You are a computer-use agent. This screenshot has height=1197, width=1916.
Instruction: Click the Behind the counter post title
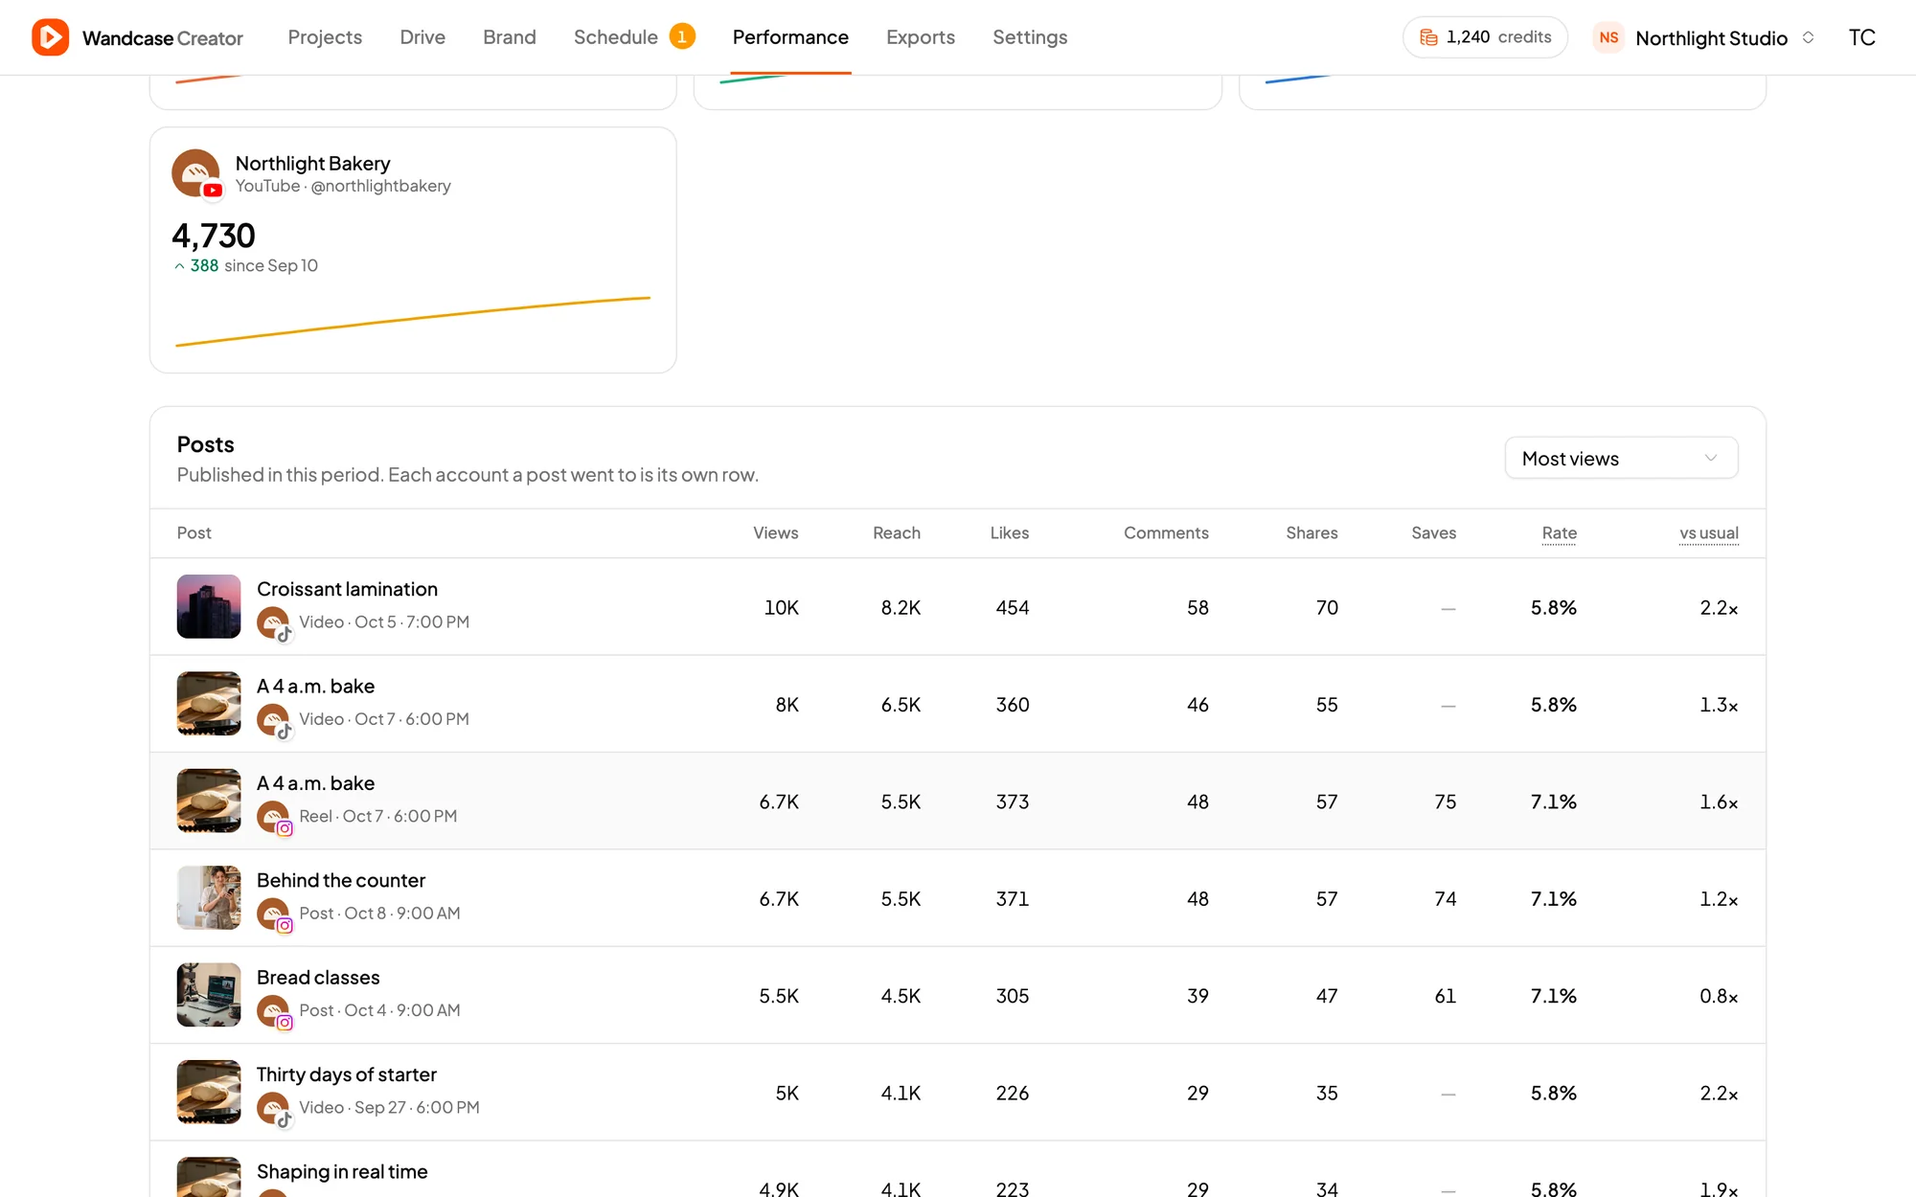[341, 880]
